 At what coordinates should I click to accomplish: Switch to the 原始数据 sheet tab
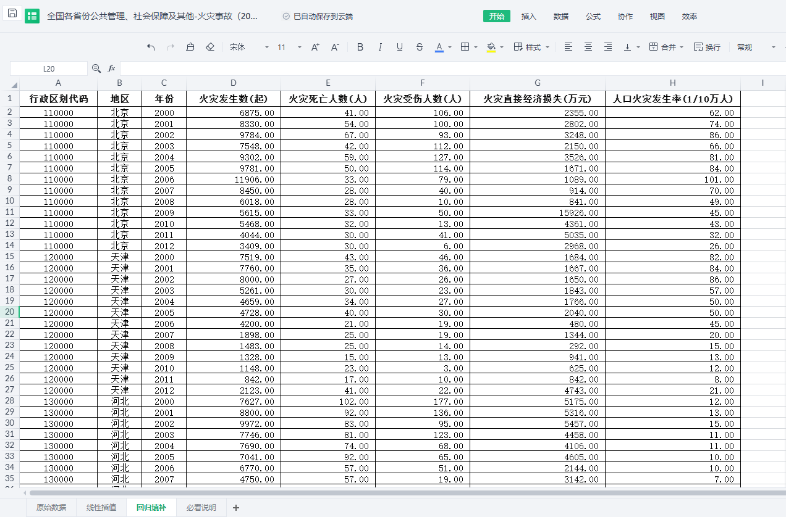click(x=51, y=508)
